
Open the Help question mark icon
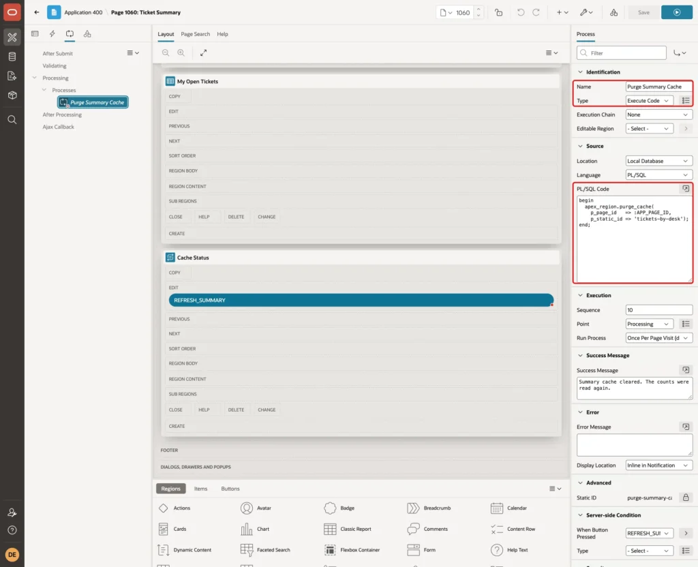(12, 530)
